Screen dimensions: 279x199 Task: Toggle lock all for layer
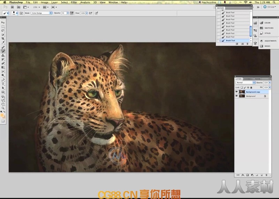(251, 87)
